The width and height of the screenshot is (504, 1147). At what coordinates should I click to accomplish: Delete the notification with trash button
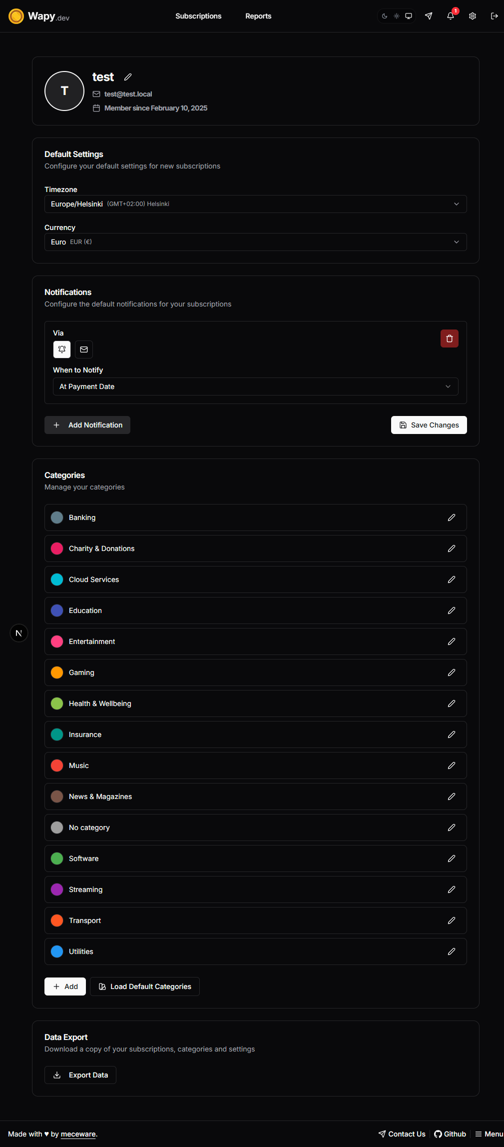450,338
